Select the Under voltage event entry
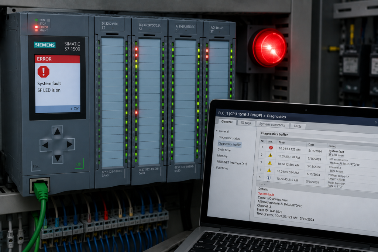378x252 pixels. (337, 179)
